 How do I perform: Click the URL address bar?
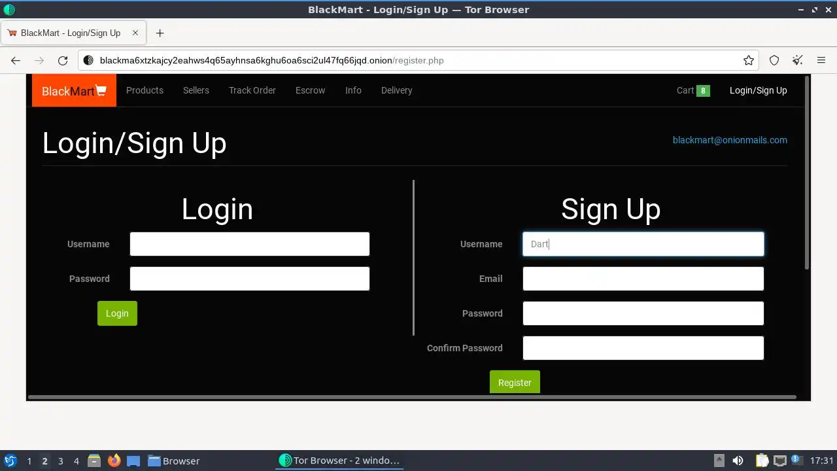click(x=418, y=60)
